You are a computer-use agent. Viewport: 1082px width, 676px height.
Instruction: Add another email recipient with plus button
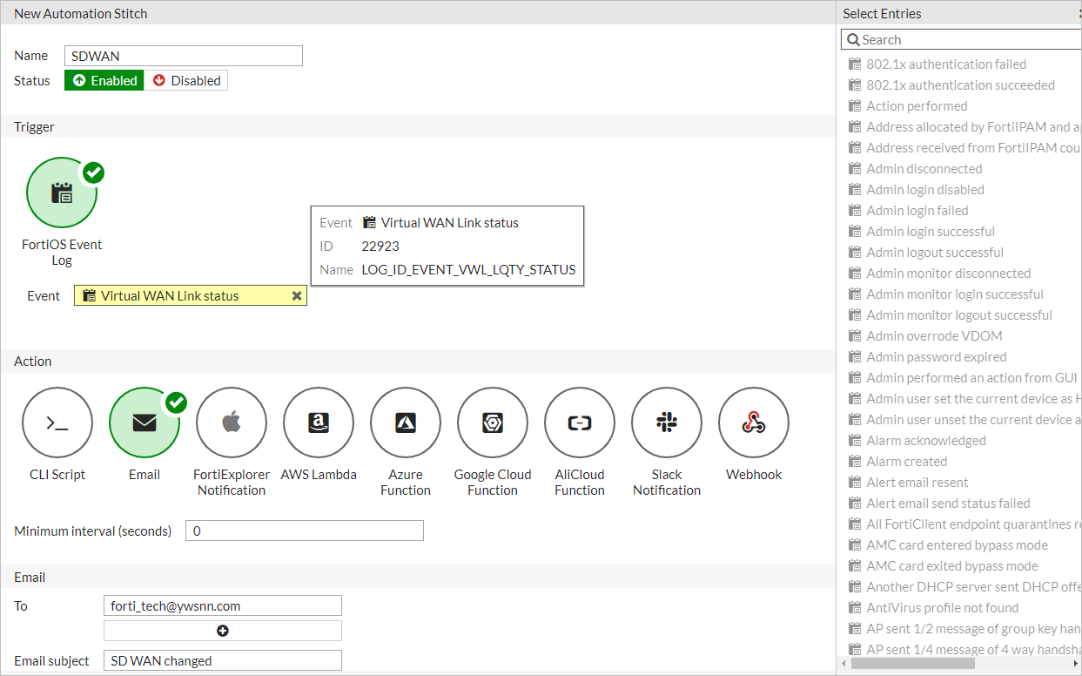point(223,631)
